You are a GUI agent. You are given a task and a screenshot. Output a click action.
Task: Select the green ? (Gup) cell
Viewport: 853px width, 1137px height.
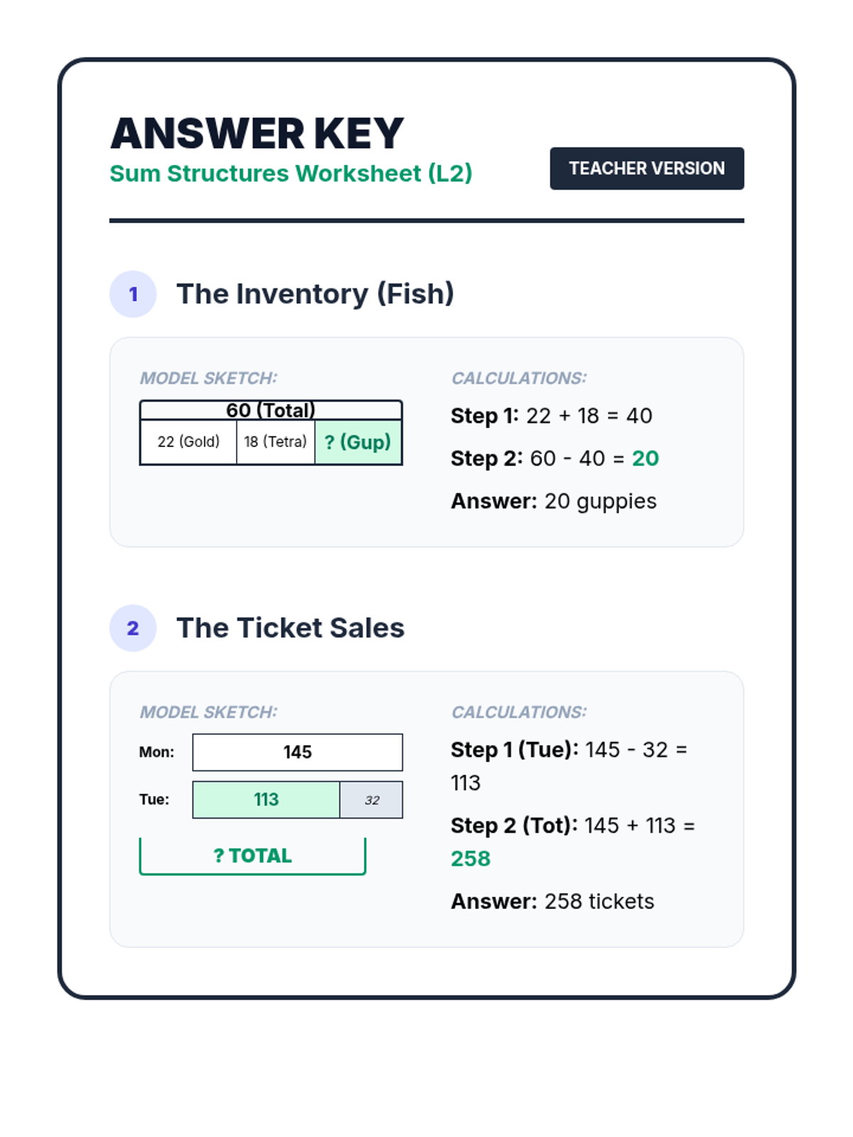tap(358, 442)
